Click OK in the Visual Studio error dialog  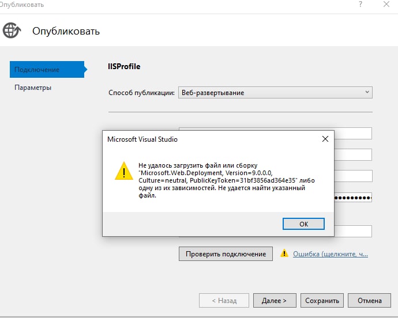point(303,224)
